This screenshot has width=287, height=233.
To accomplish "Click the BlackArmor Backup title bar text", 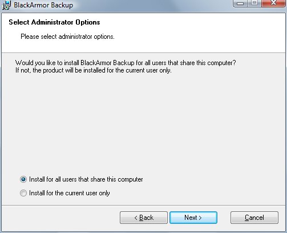I will (43, 5).
